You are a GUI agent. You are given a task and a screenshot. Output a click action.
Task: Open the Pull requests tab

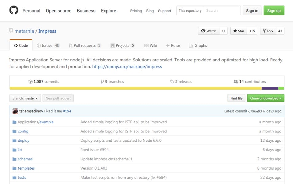84,45
